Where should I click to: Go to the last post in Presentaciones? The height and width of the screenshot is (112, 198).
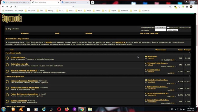coord(176,60)
